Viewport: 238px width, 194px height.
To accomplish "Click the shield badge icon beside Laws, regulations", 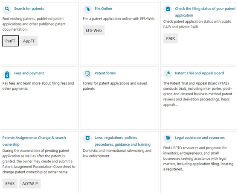I will (87, 138).
